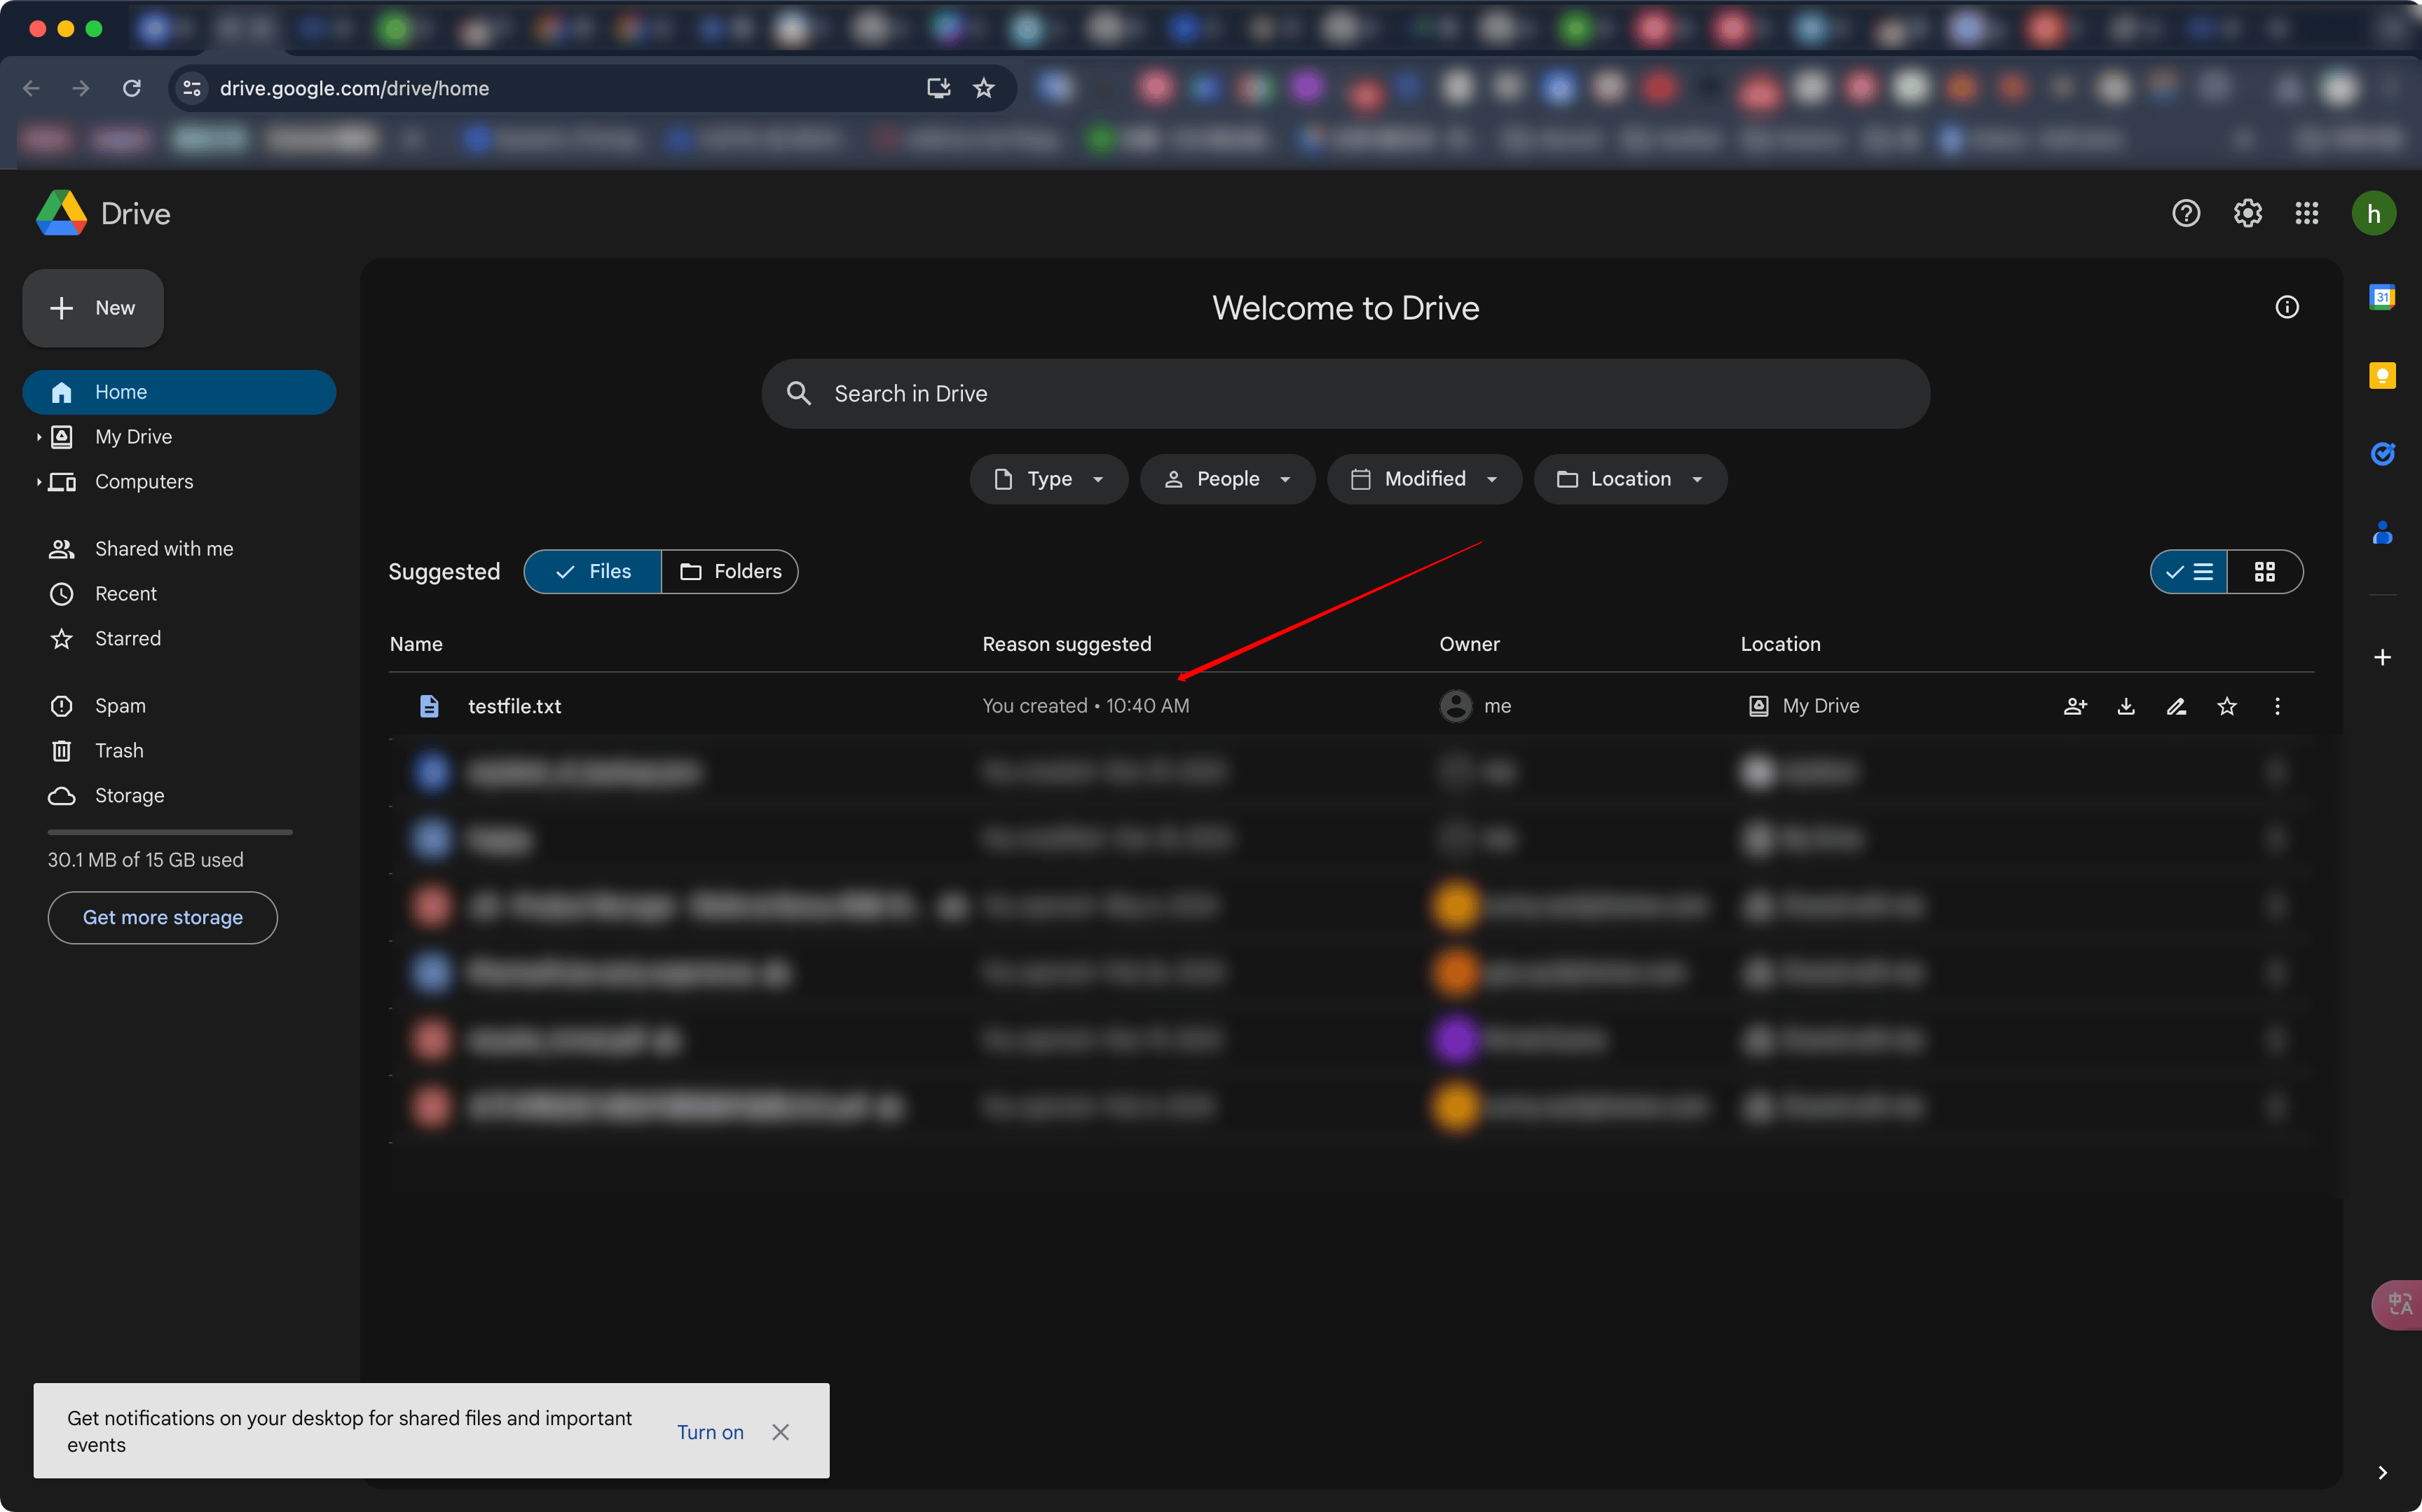Click '30.1 MB of 15 GB used' text
This screenshot has width=2422, height=1512.
coord(145,860)
